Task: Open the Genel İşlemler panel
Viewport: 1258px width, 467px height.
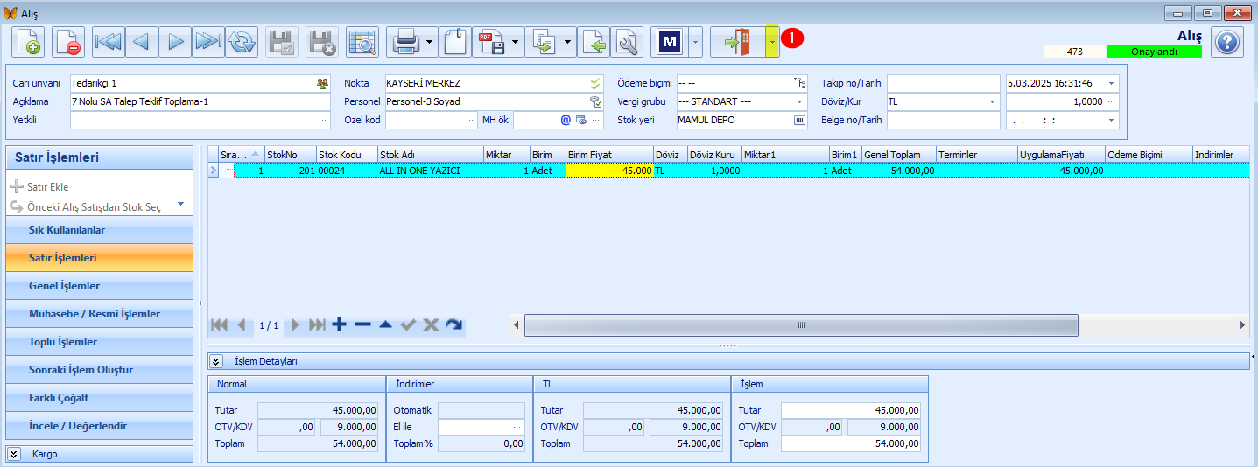Action: point(99,286)
